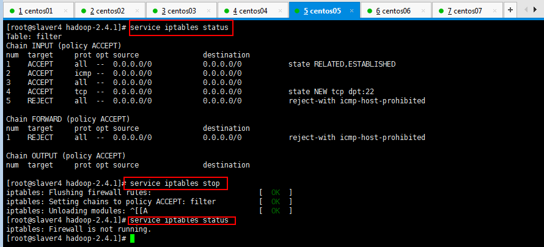544x247 pixels.
Task: Click the text 'Table: filter'
Action: pos(34,37)
